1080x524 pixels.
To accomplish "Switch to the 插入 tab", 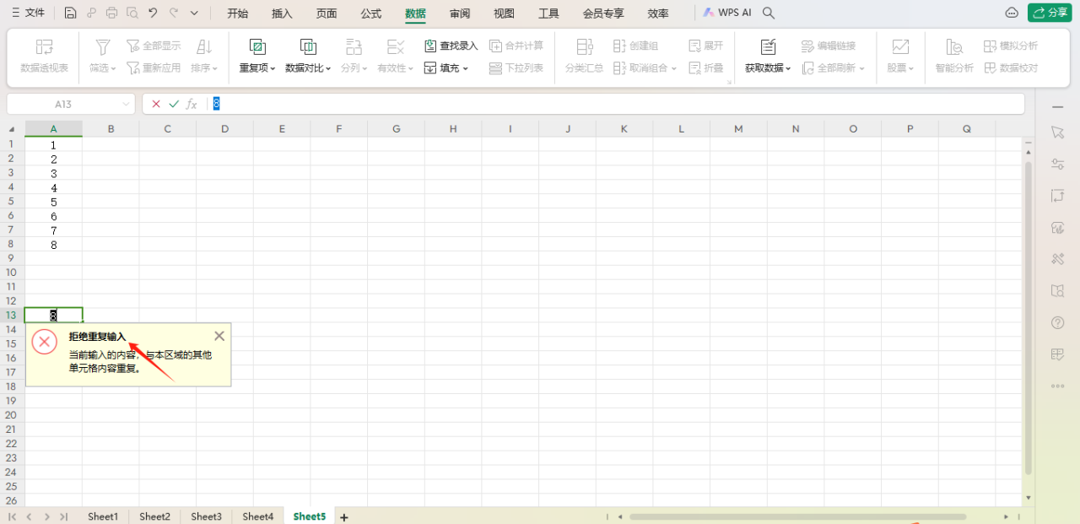I will 282,14.
